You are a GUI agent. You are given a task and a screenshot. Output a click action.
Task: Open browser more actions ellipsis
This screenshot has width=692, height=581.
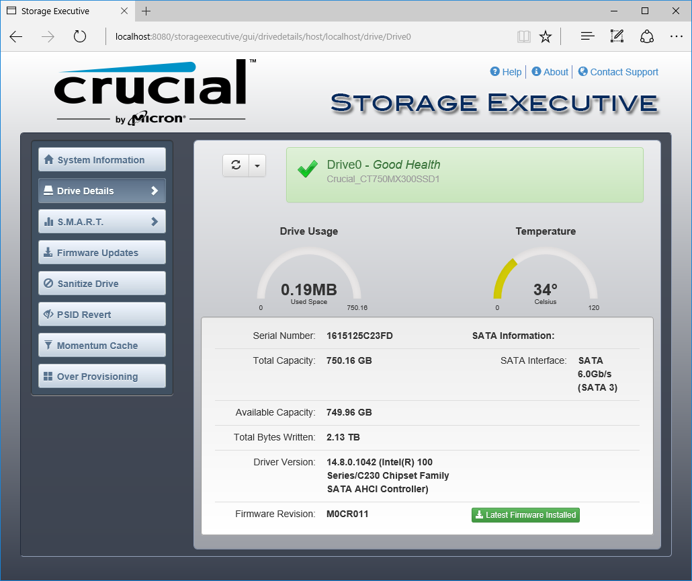pyautogui.click(x=676, y=37)
